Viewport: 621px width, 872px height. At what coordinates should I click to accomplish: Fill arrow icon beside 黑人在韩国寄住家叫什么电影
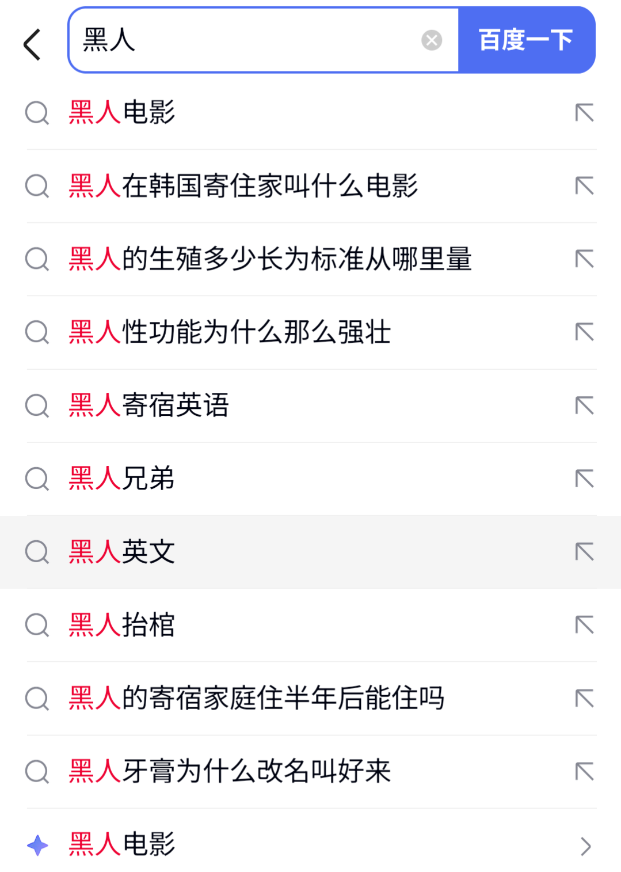[584, 185]
